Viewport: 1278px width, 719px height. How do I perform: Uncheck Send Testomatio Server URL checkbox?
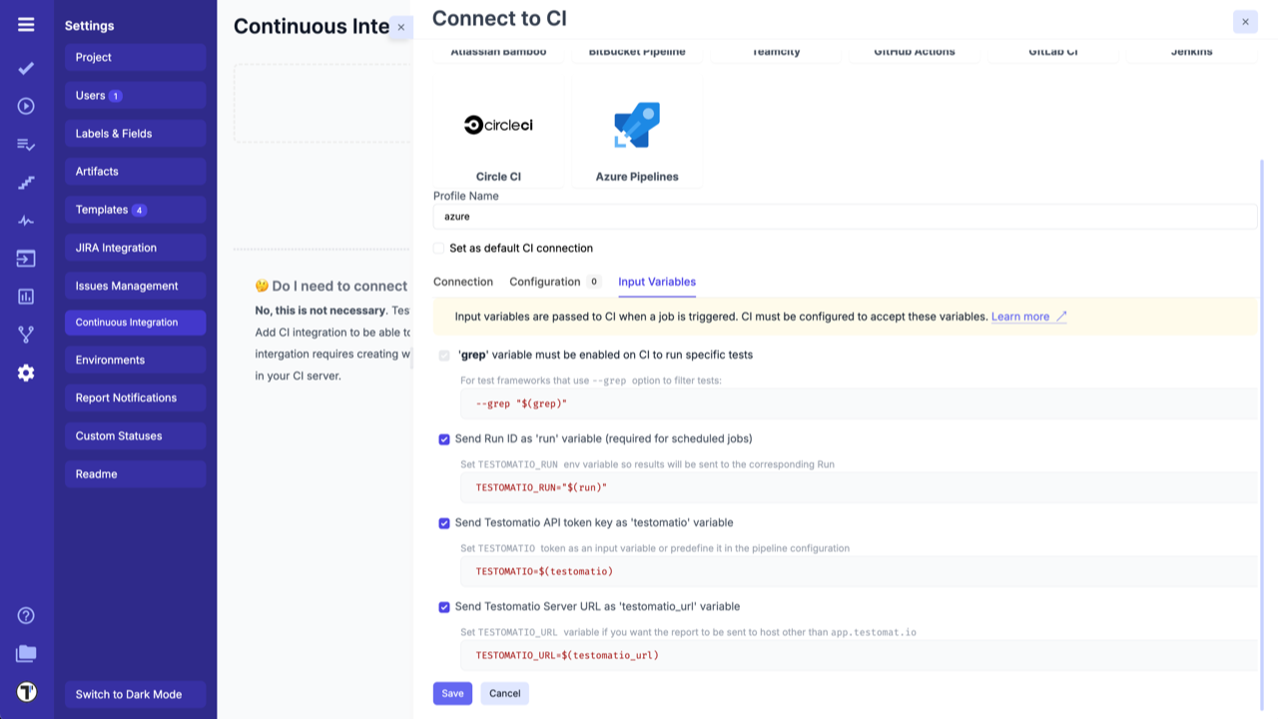tap(444, 607)
